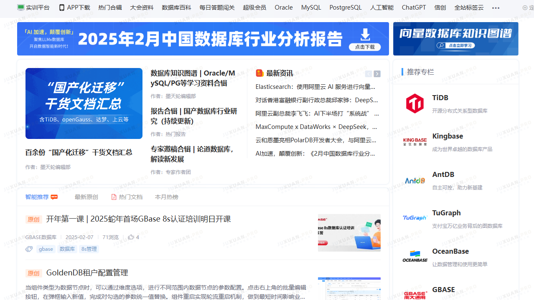Switch to 热门文档 tab

[x=131, y=197]
